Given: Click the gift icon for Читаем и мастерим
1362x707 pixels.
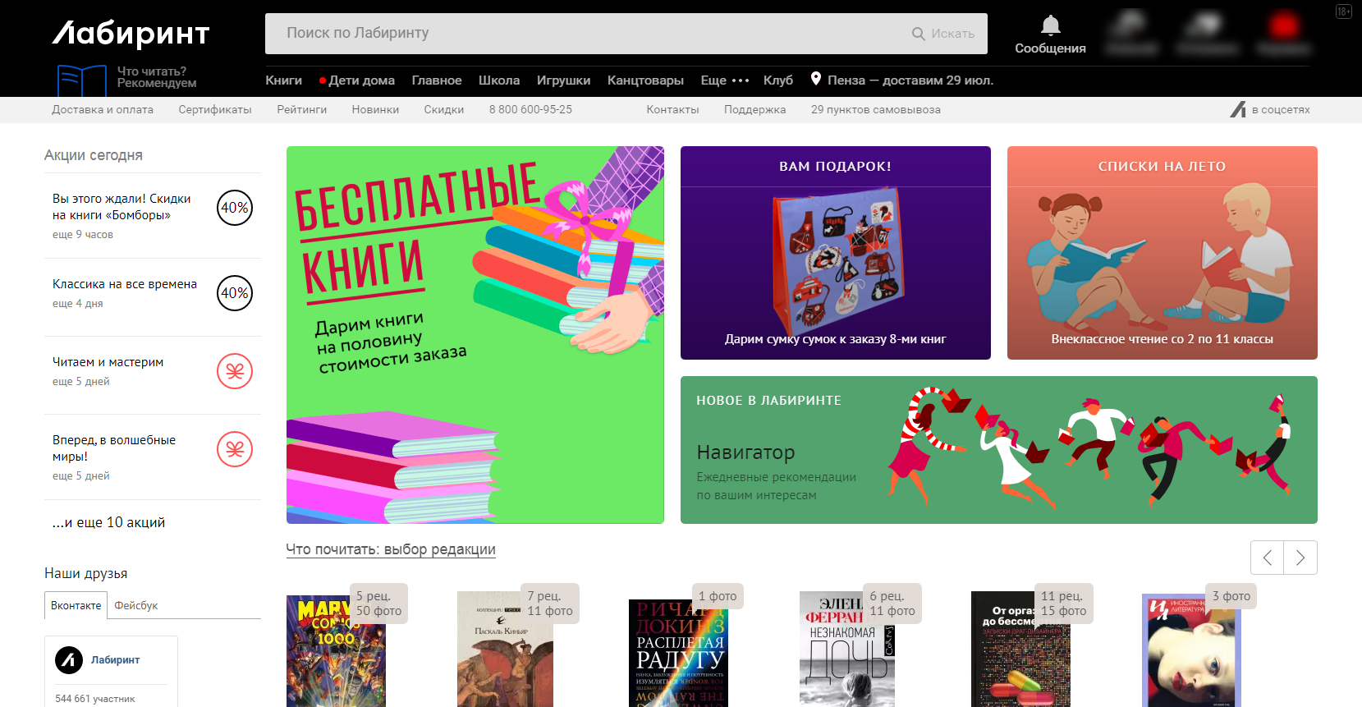Looking at the screenshot, I should (x=235, y=371).
